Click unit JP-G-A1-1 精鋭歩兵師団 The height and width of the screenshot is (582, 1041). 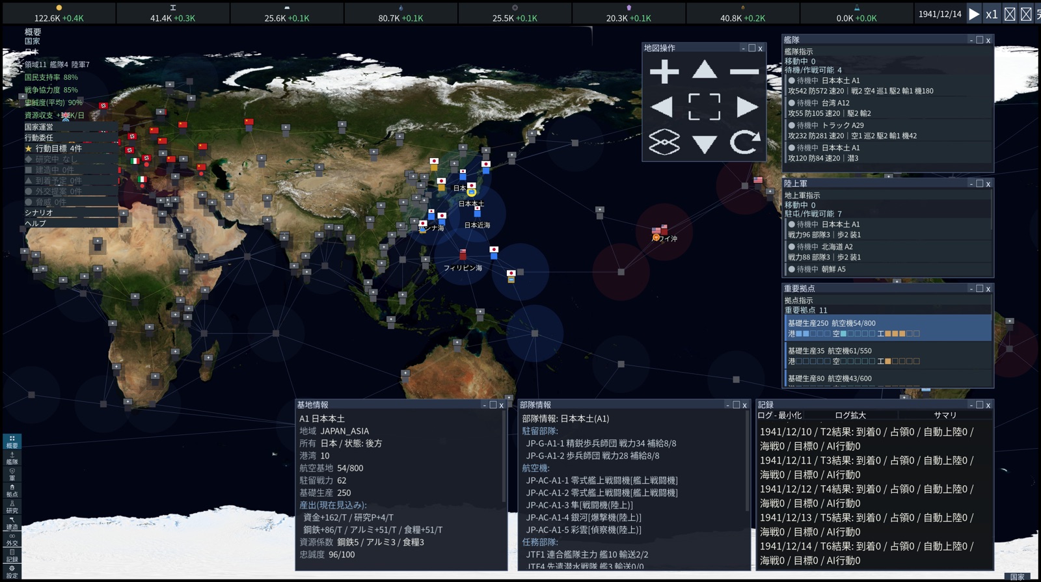601,443
